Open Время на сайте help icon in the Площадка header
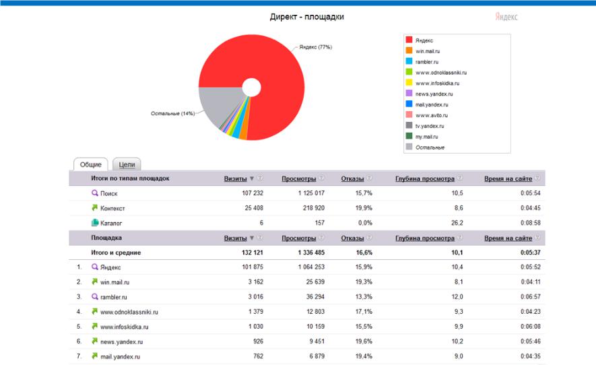Screen dimensions: 596x365 point(537,238)
